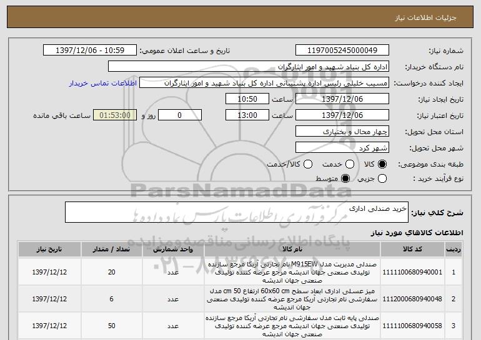Click the unit عدد in row 2

click(x=173, y=299)
